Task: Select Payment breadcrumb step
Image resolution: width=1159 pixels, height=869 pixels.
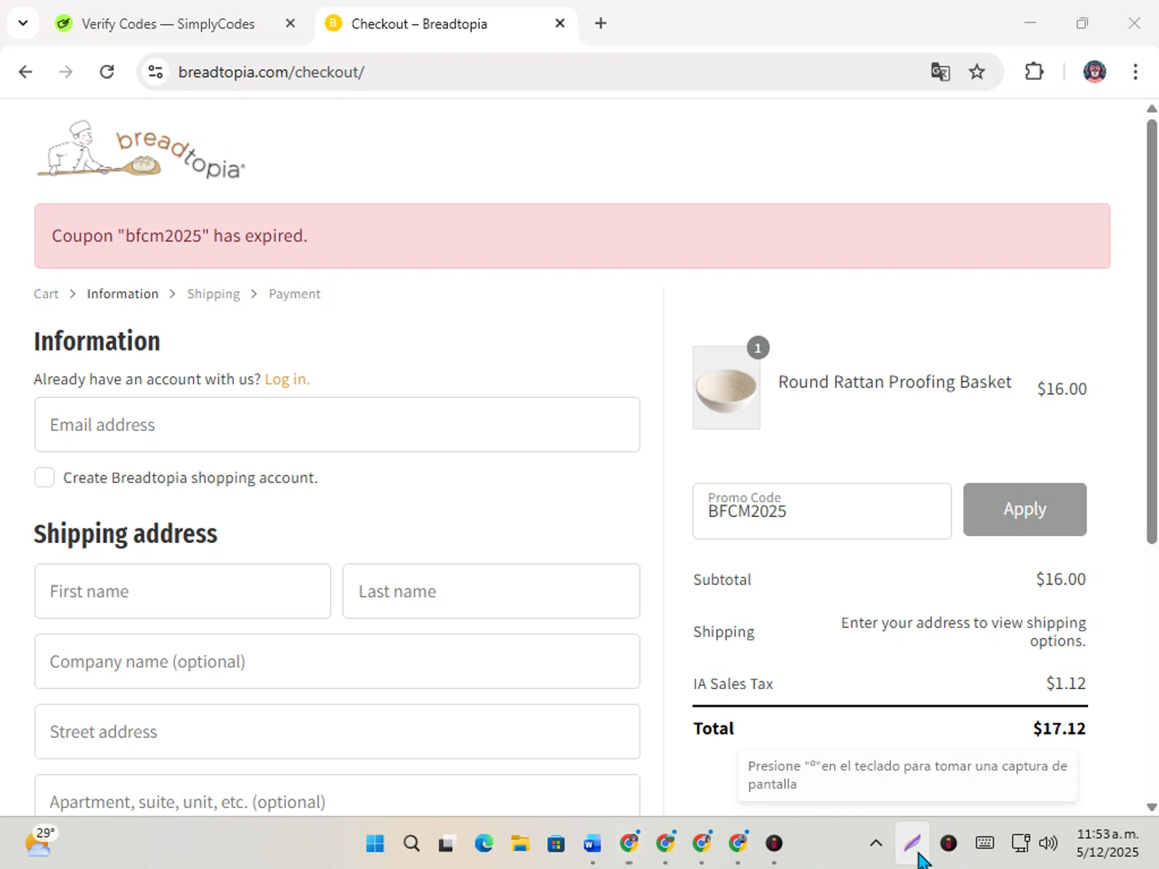Action: click(x=294, y=294)
